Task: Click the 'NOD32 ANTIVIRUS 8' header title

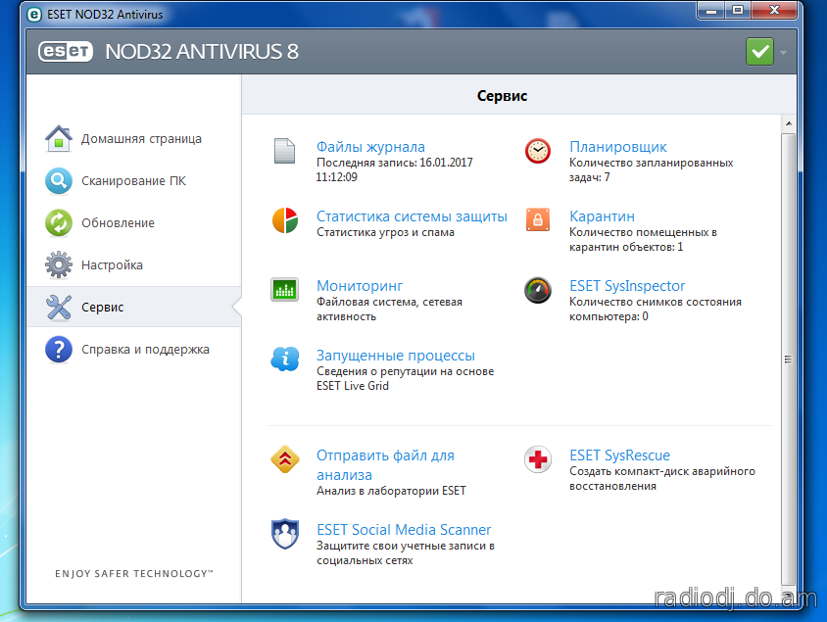Action: 202,52
